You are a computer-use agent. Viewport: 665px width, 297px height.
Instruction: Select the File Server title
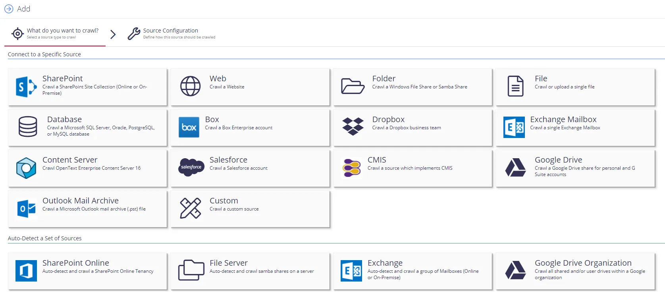[229, 263]
